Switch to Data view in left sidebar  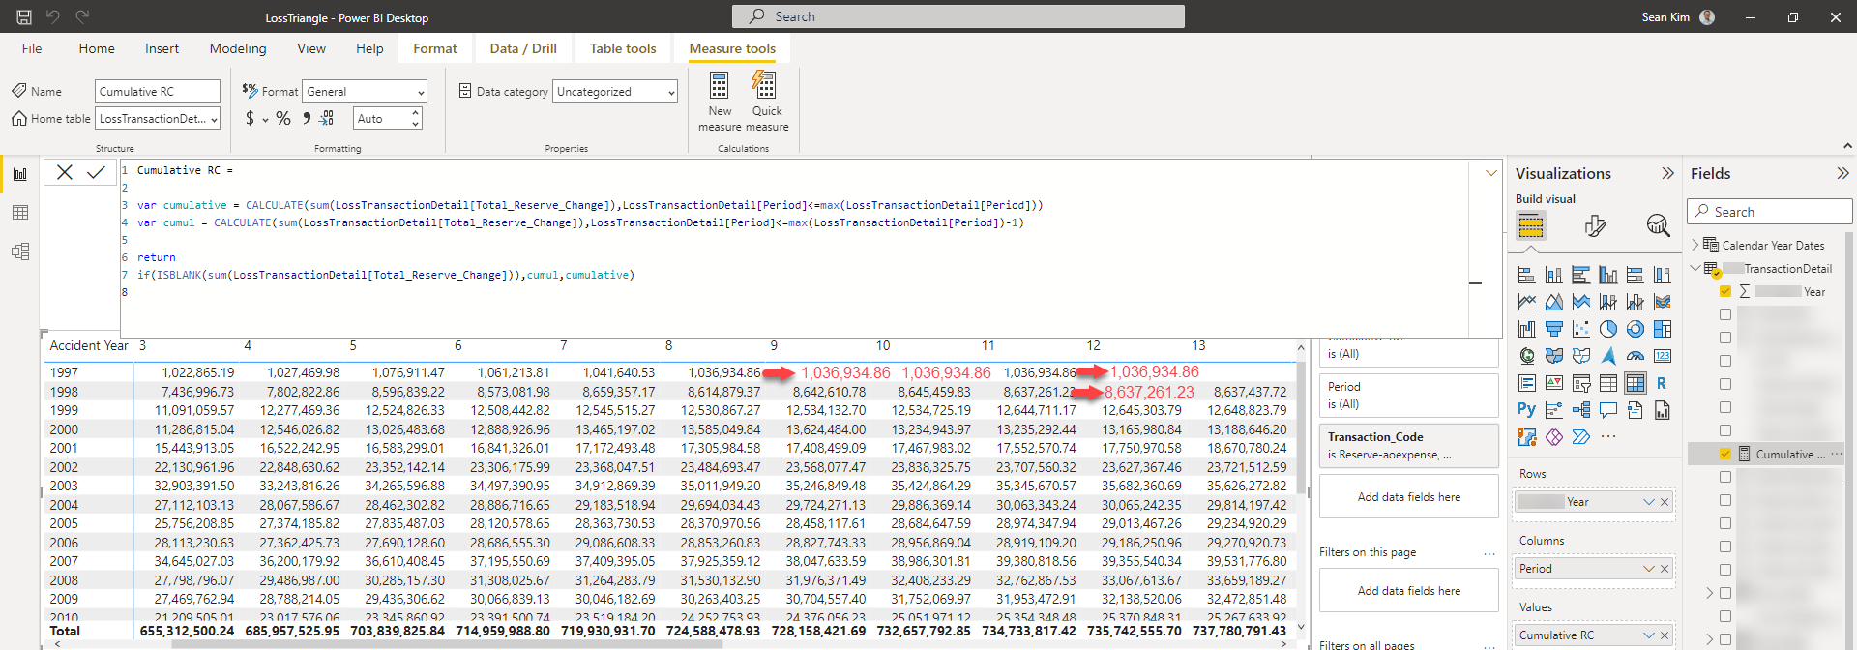tap(20, 213)
